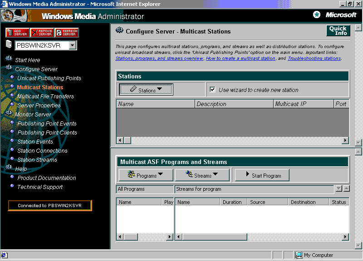Open Stations, programs, and streams overview link
363x261 pixels.
159,58
